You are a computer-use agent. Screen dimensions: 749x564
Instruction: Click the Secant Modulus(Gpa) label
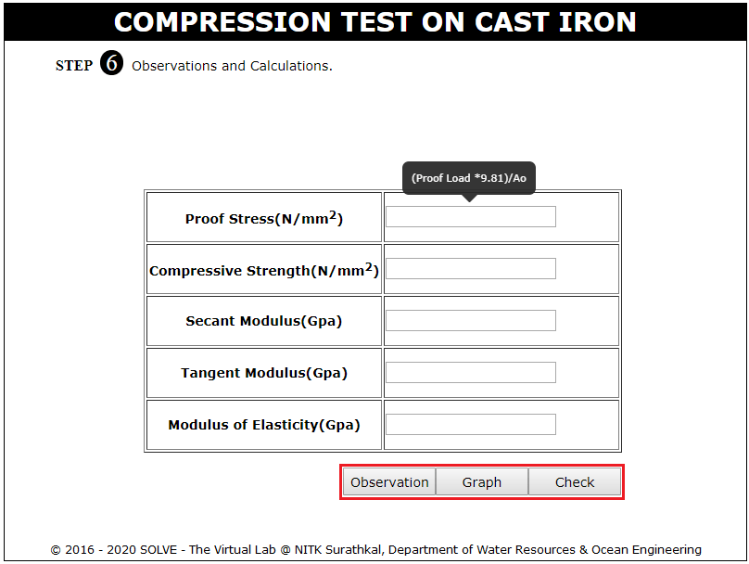tap(264, 322)
